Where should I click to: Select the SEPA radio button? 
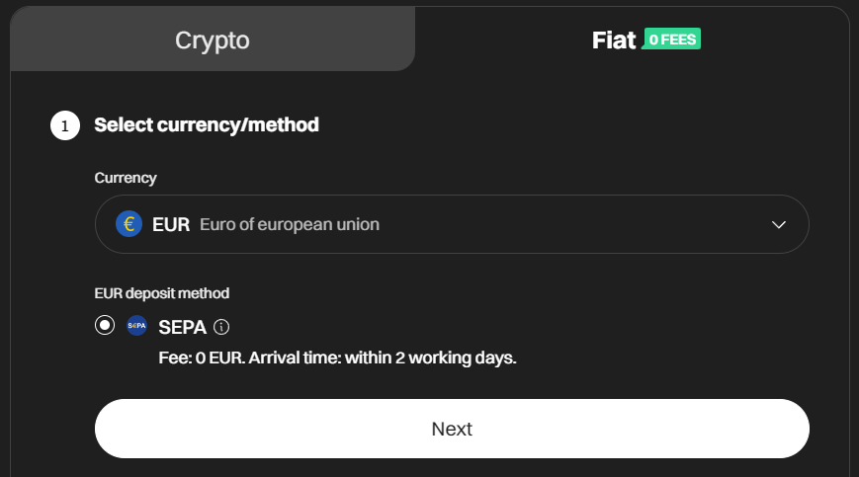(x=105, y=325)
